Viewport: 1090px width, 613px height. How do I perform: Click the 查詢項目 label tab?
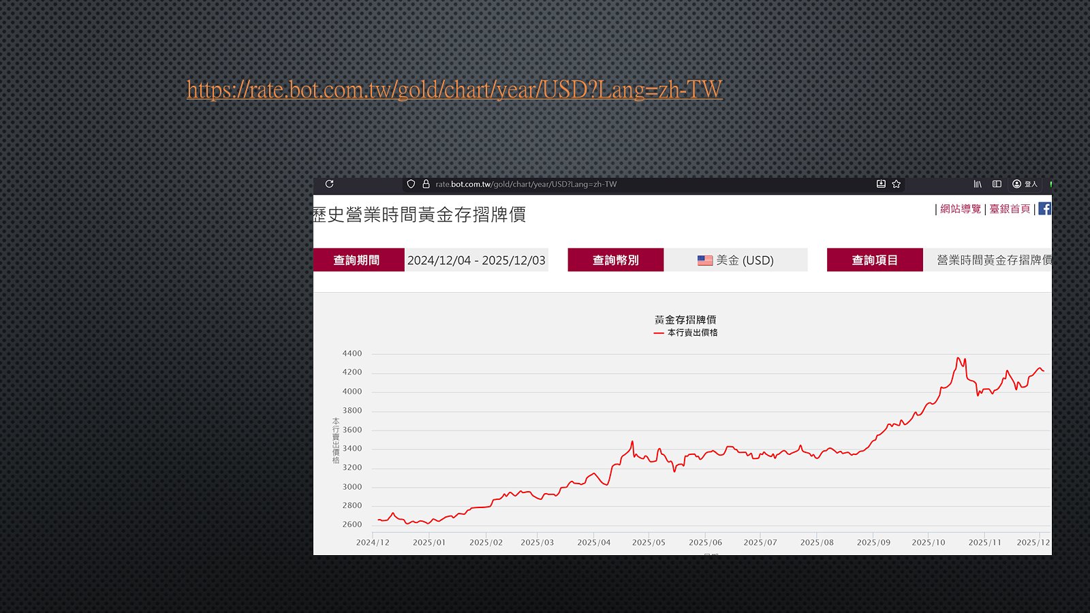pos(875,260)
